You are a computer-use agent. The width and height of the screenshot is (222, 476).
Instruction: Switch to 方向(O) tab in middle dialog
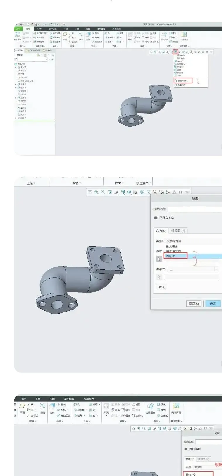point(161,231)
